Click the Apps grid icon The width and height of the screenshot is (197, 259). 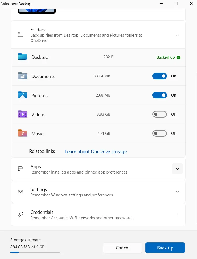[20, 169]
